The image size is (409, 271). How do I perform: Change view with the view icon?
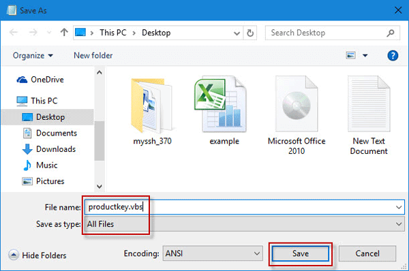coord(350,55)
